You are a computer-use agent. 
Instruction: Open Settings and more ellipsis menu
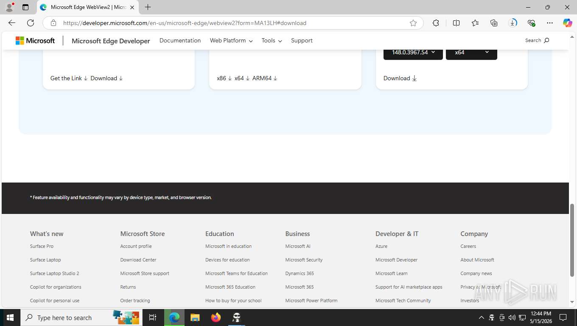click(550, 23)
